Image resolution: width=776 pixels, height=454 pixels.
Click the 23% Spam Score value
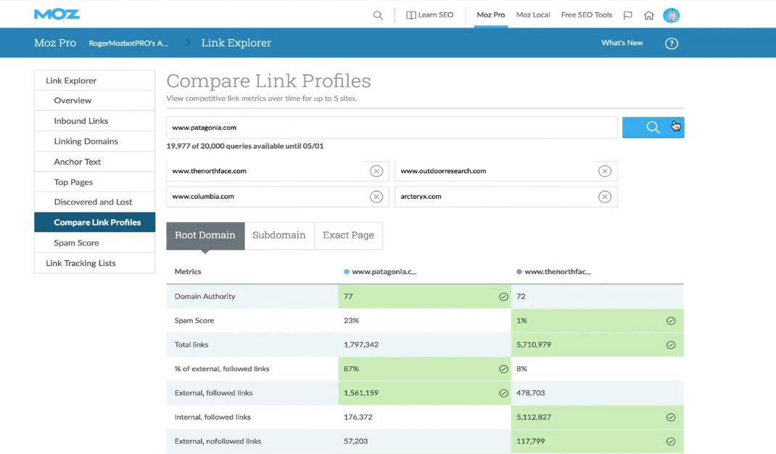pos(351,321)
